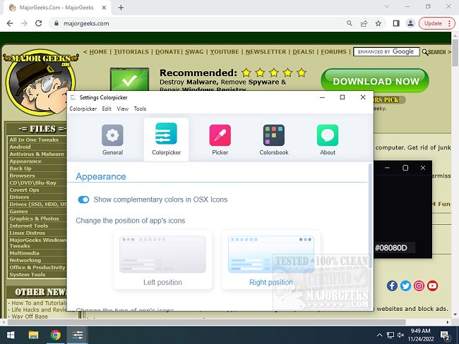Open the Chrome tab search chevron
Image resolution: width=459 pixels, height=344 pixels.
387,6
